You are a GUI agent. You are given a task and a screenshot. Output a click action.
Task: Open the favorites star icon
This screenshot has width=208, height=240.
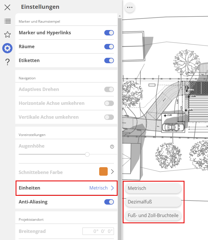(7, 35)
